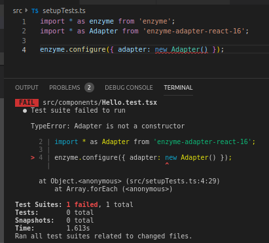Click the 'Snapshots: 0 total' line
Screen dimensions: 269x243
click(54, 220)
